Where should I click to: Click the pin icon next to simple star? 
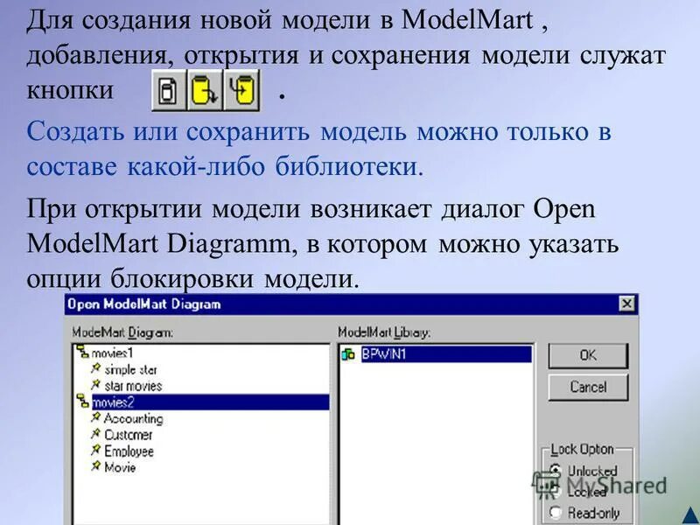coord(96,368)
